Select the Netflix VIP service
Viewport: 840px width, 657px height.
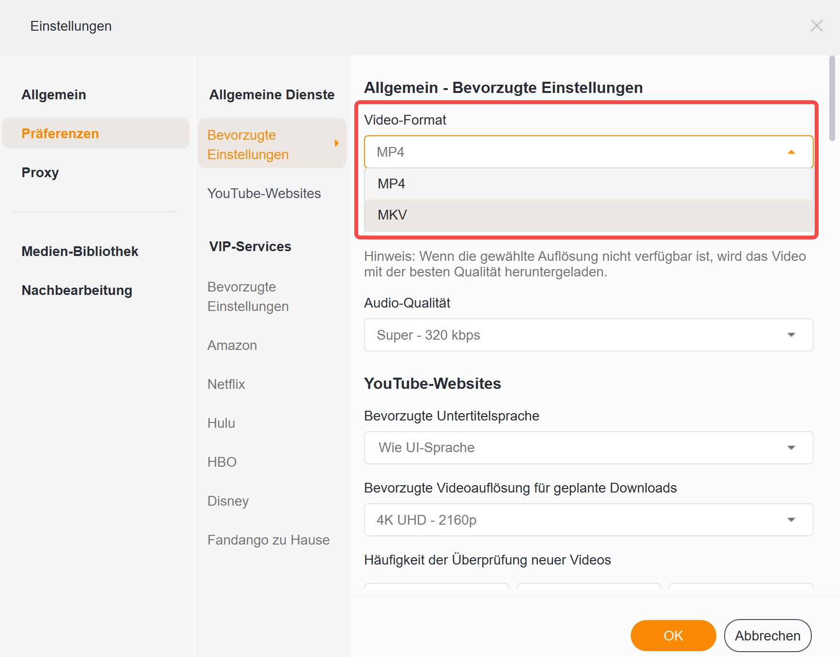[226, 384]
